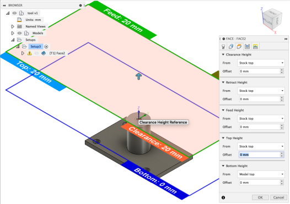Open Bottom Height From Model top dropdown

point(261,174)
